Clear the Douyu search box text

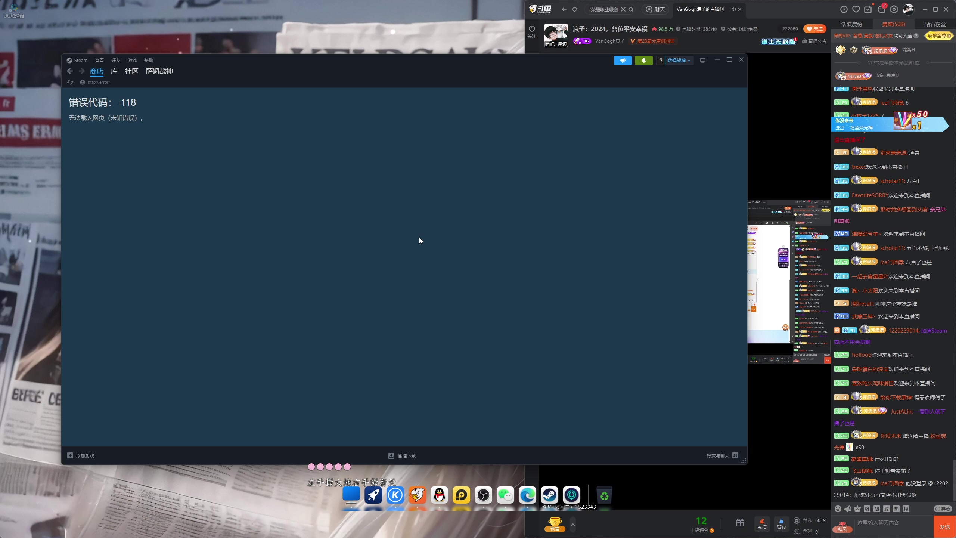tap(623, 9)
